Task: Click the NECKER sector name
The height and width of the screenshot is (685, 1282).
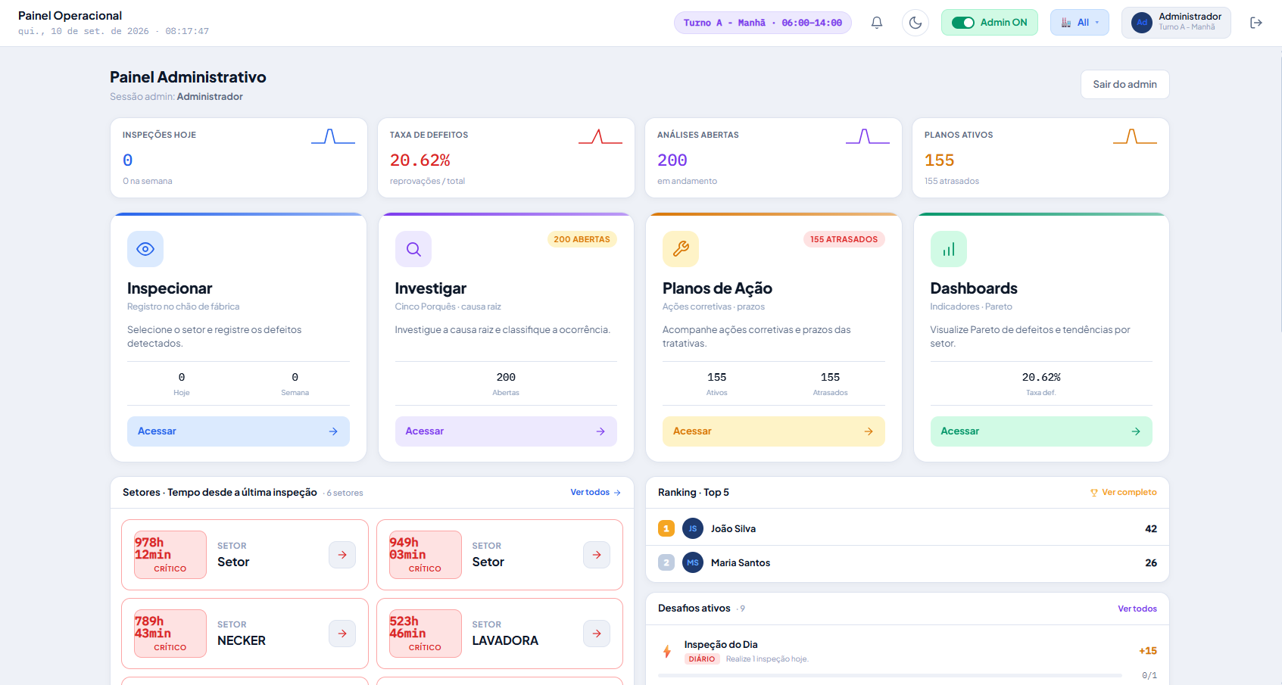Action: point(242,641)
